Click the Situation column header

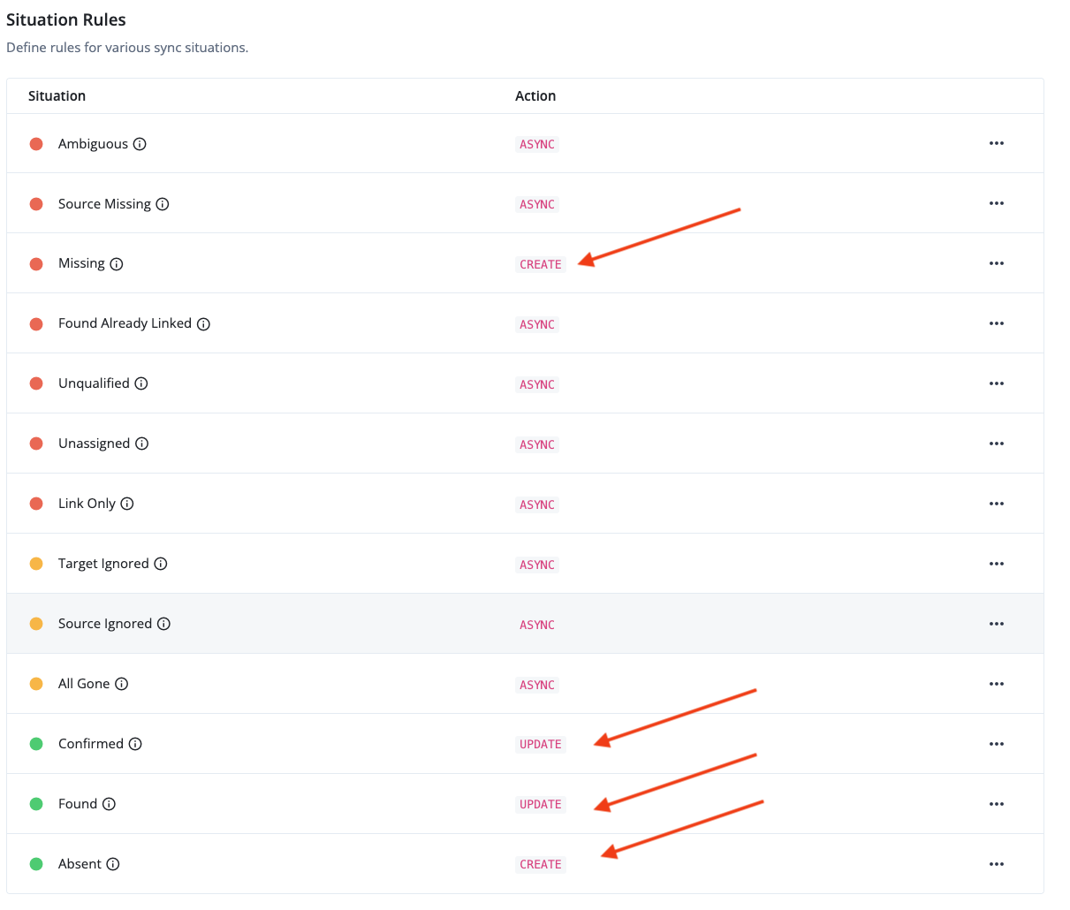point(57,96)
